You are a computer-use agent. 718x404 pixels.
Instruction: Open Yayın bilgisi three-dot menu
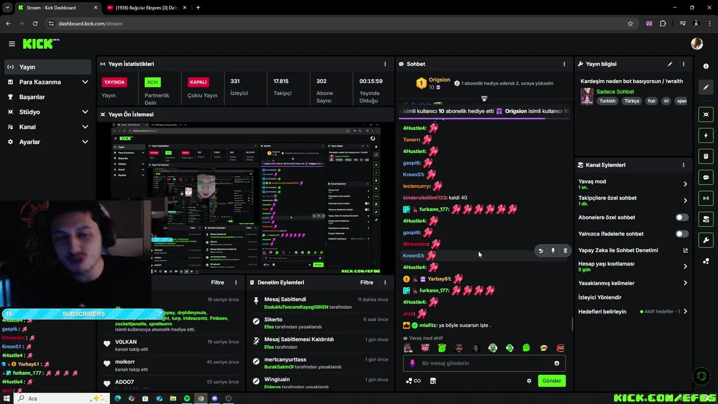(683, 64)
